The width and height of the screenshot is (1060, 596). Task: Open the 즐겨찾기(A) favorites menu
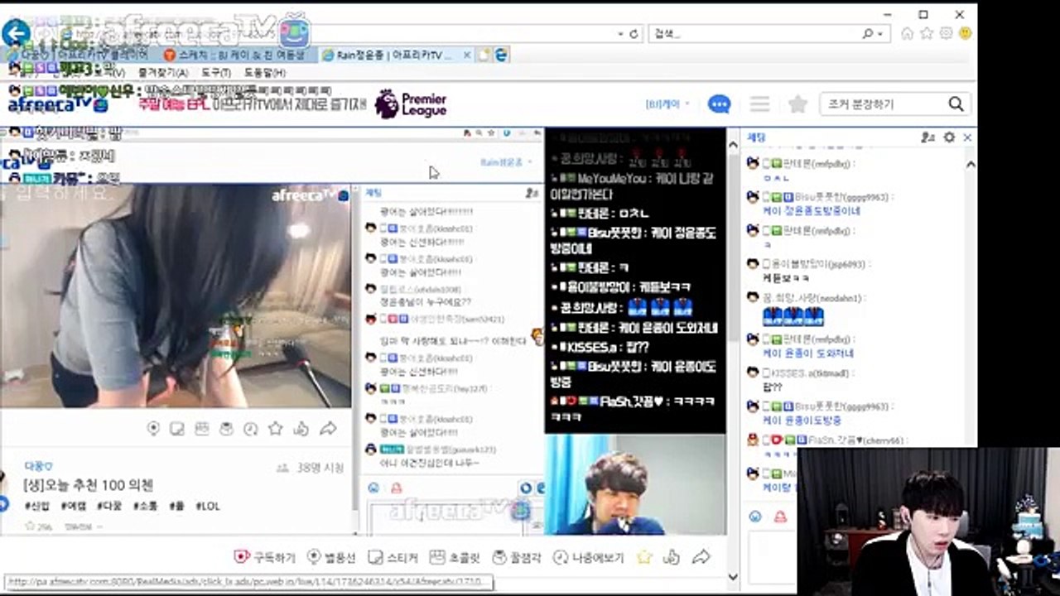(x=163, y=73)
